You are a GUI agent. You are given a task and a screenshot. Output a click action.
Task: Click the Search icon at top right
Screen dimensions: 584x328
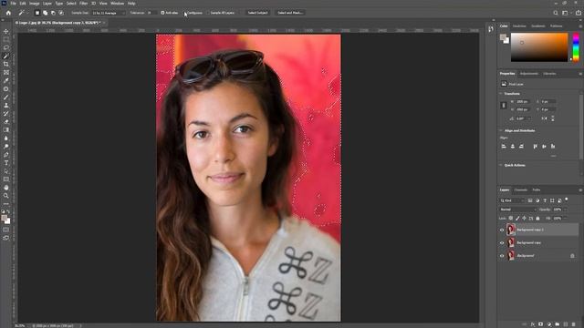[x=556, y=13]
